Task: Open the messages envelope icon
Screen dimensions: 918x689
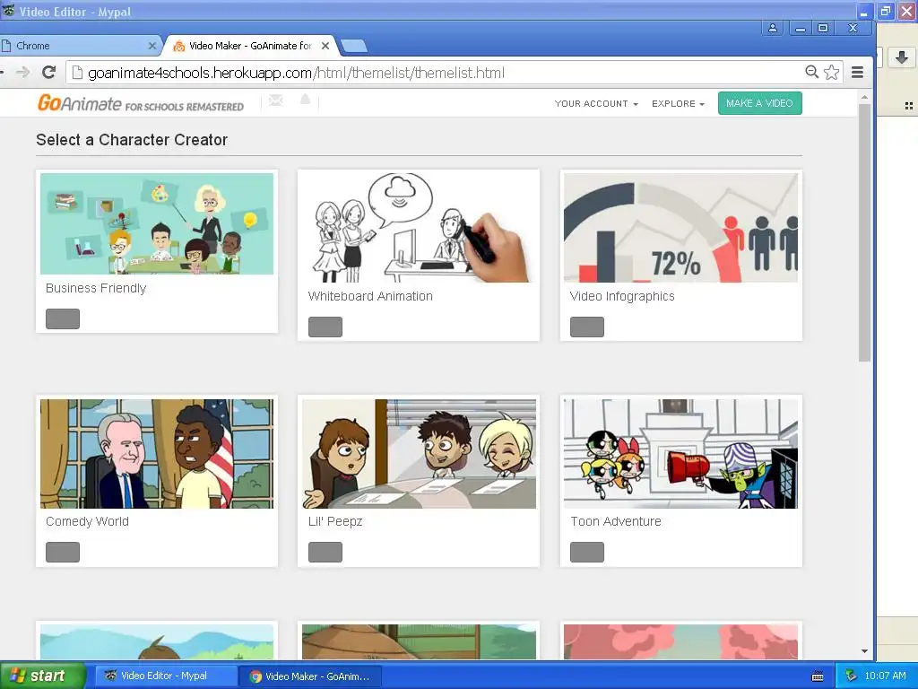Action: [x=276, y=100]
